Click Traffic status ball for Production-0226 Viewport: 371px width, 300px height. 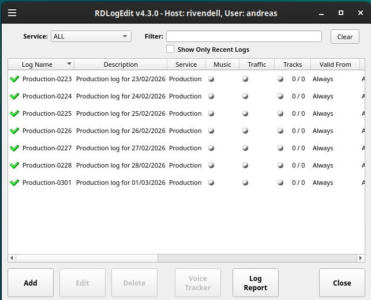pyautogui.click(x=245, y=131)
